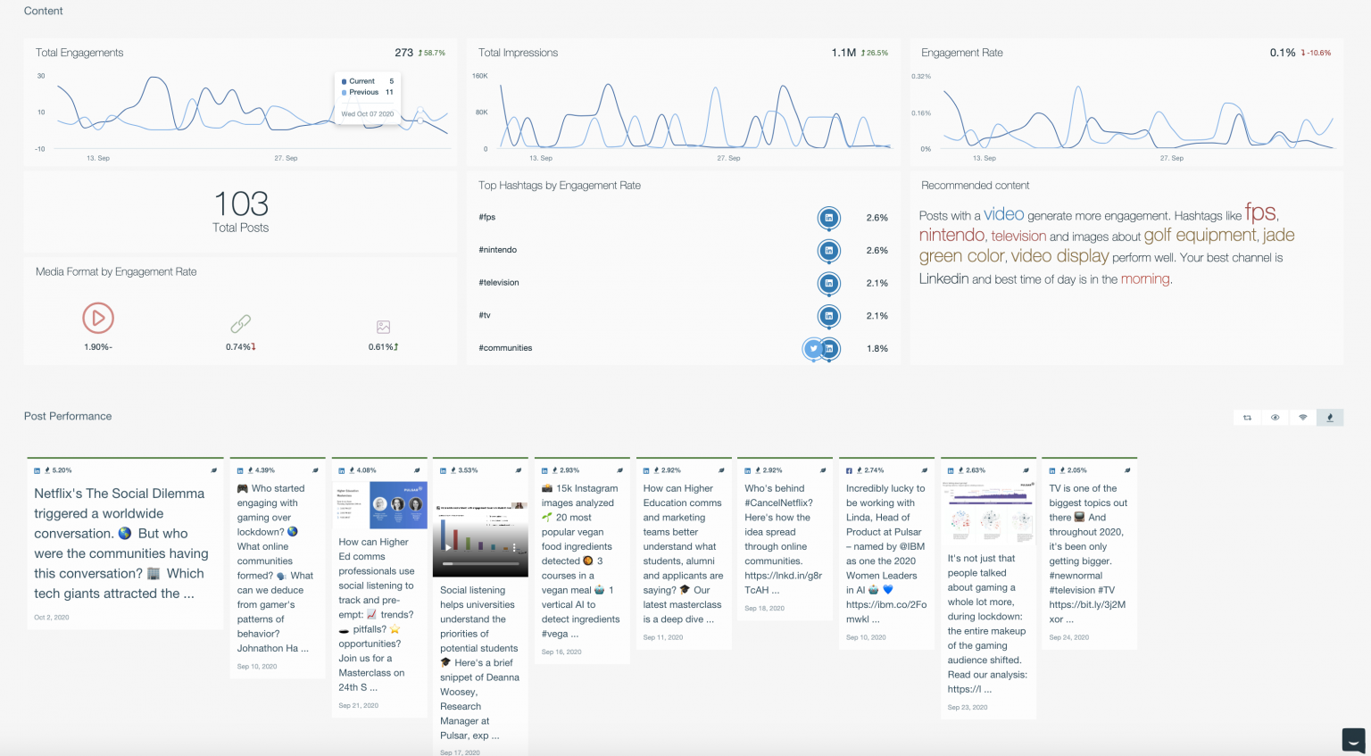
Task: Click the link media format icon
Action: click(240, 324)
